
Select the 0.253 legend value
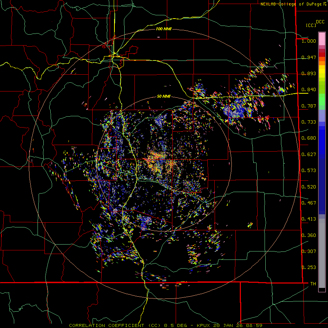pyautogui.click(x=309, y=268)
